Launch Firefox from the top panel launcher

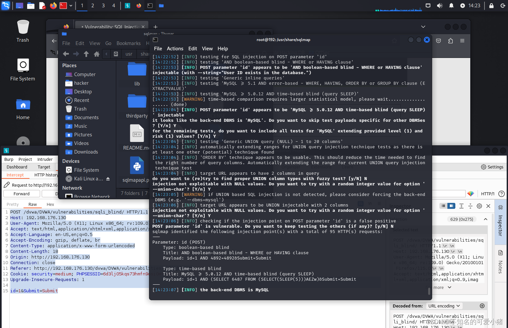[x=53, y=6]
